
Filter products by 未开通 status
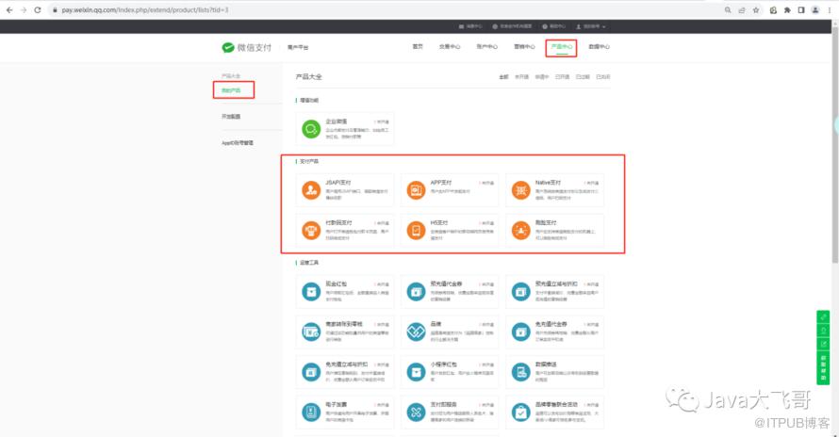point(521,76)
